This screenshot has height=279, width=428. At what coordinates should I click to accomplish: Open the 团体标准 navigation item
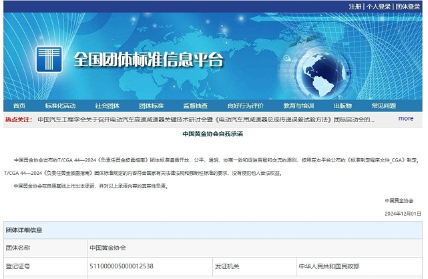coord(151,105)
